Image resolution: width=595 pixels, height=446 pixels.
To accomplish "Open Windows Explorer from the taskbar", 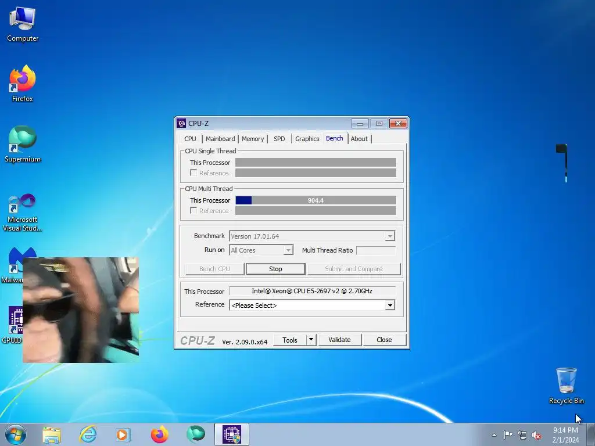I will coord(52,434).
